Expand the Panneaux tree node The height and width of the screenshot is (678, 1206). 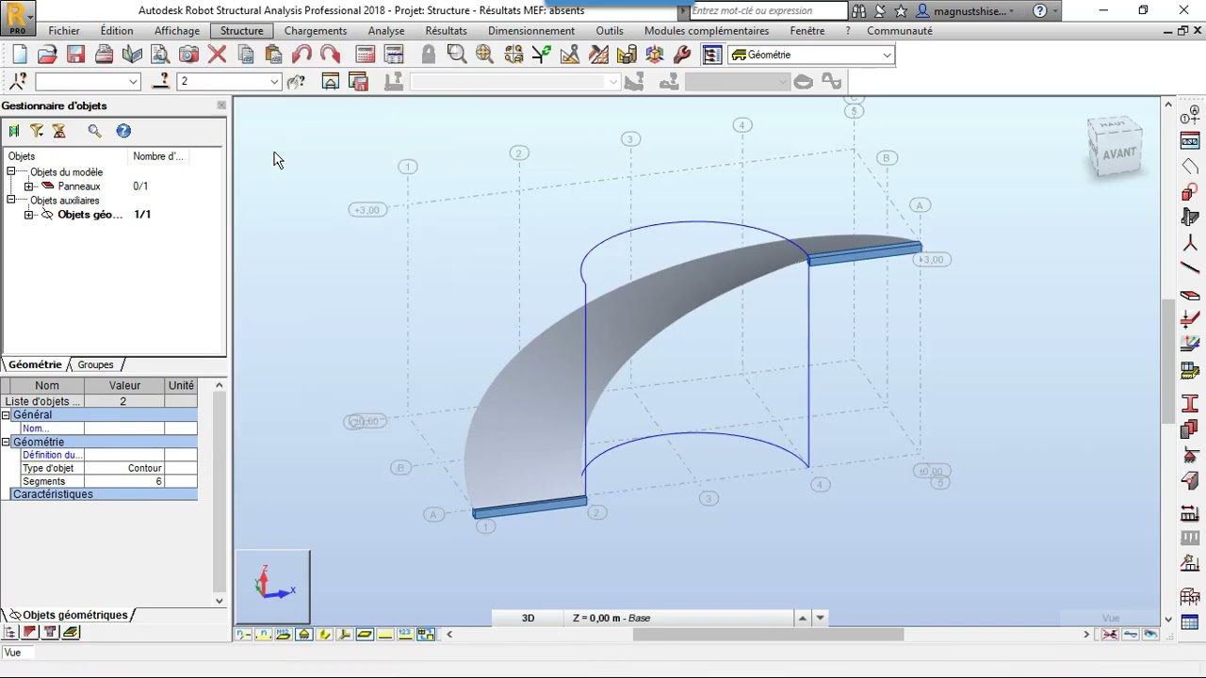coord(29,186)
